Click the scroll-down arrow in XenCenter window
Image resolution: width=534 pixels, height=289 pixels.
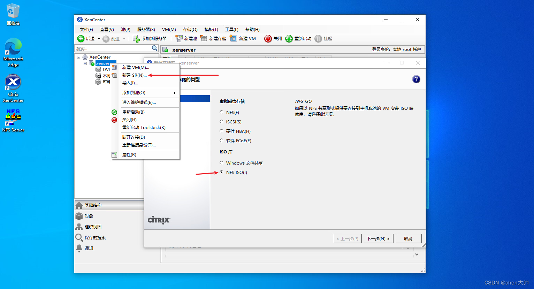tap(417, 254)
